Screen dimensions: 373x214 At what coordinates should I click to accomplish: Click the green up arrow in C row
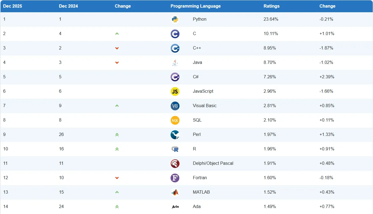pos(117,34)
